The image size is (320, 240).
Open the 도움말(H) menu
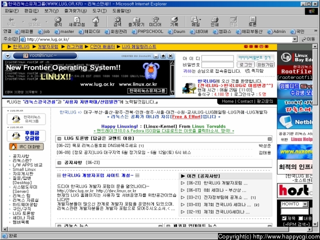121,11
